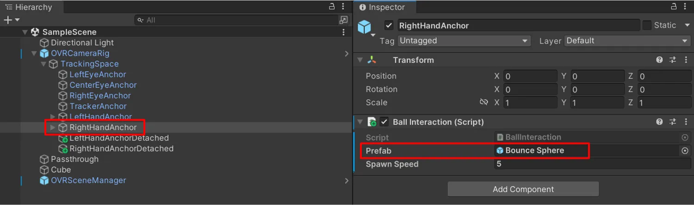
Task: Click the Add Component button
Action: [x=523, y=189]
